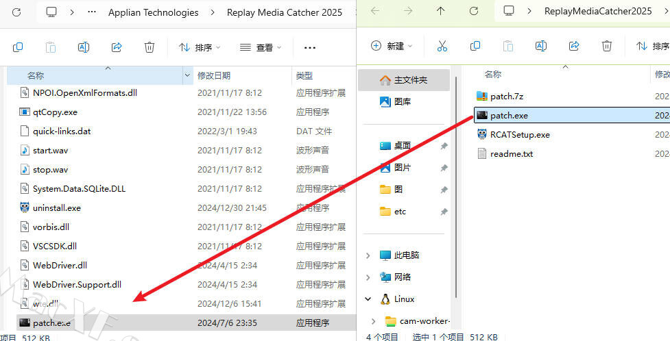Open the ellipsis breadcrumb in left address bar
This screenshot has width=670, height=341.
click(x=91, y=12)
